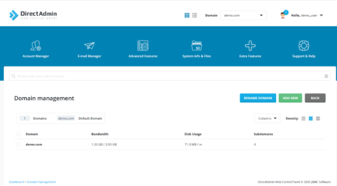Go to Dashboard breadcrumb link
The image size is (337, 186).
pyautogui.click(x=16, y=182)
